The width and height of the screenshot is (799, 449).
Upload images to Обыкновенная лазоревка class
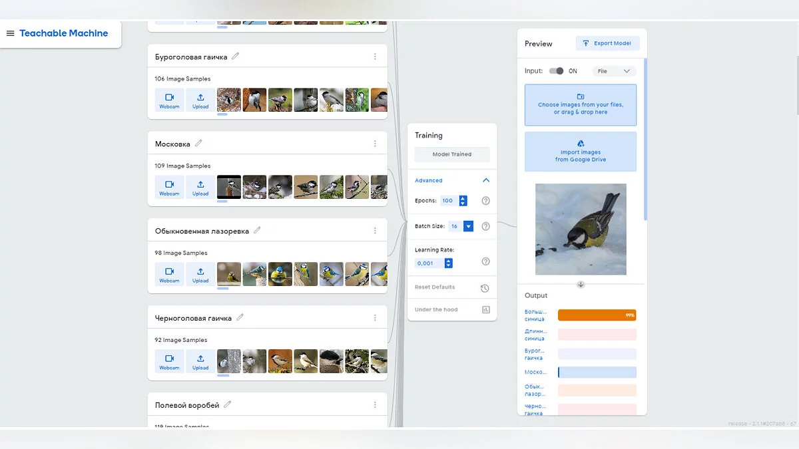click(x=200, y=274)
